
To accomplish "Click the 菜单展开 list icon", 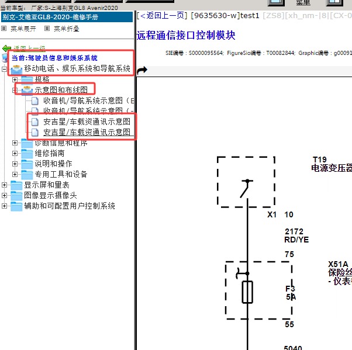I will point(4,29).
